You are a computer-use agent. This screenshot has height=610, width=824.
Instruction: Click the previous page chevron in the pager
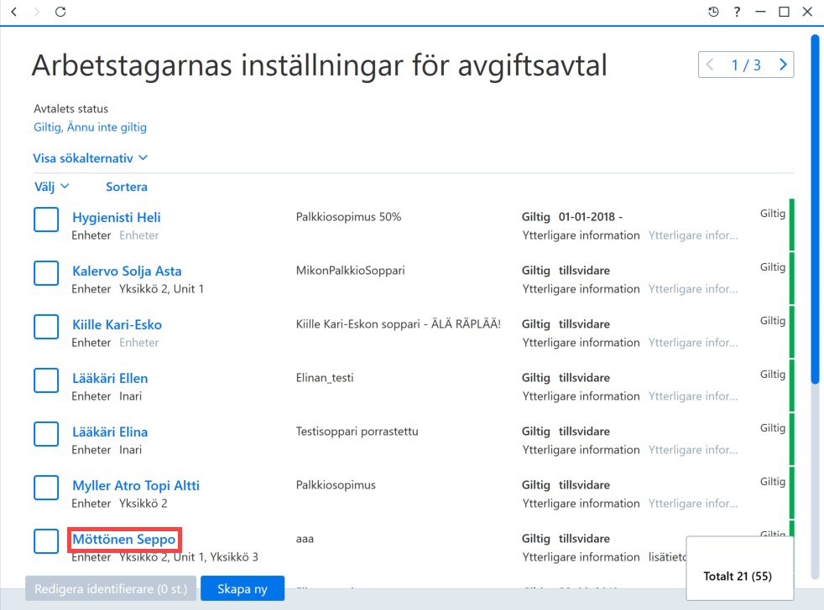pos(710,65)
